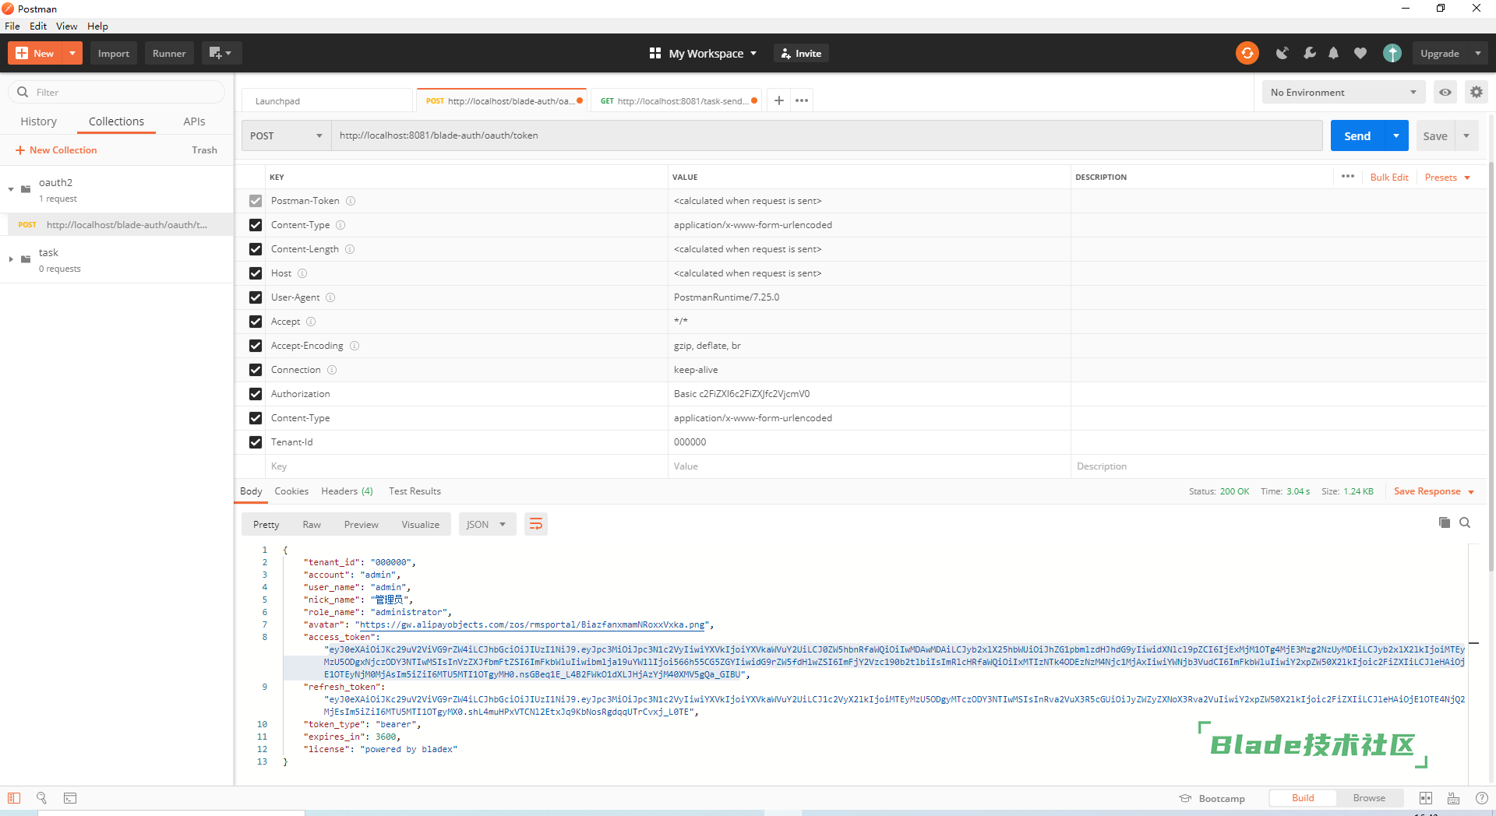Click the Runner button
This screenshot has height=816, width=1496.
coord(169,53)
